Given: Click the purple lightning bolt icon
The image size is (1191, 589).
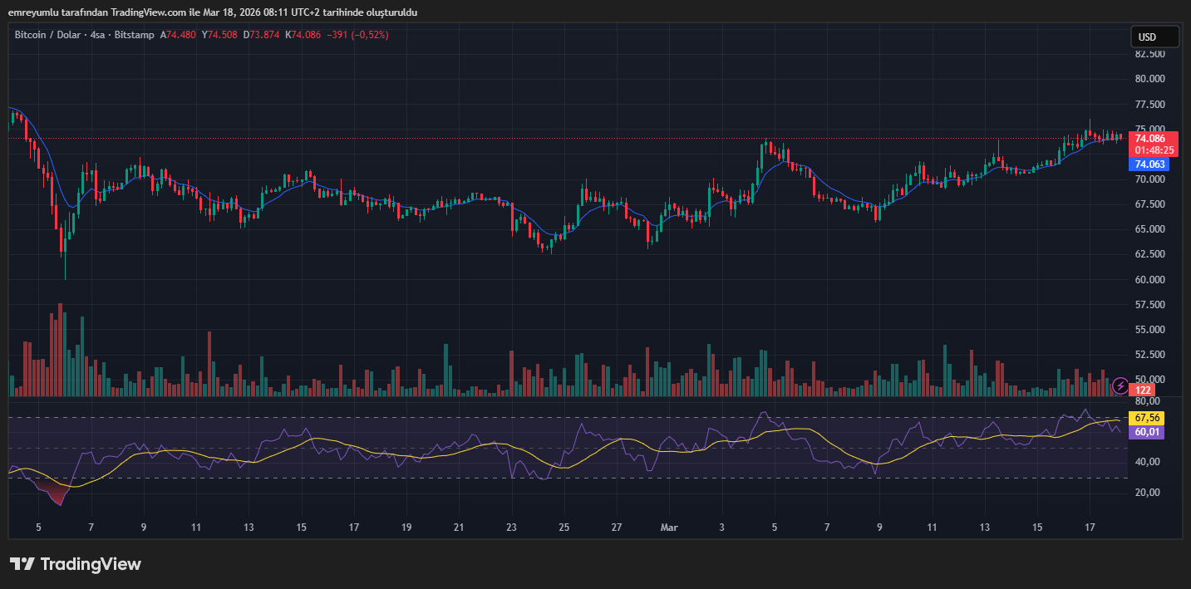Looking at the screenshot, I should click(1120, 385).
